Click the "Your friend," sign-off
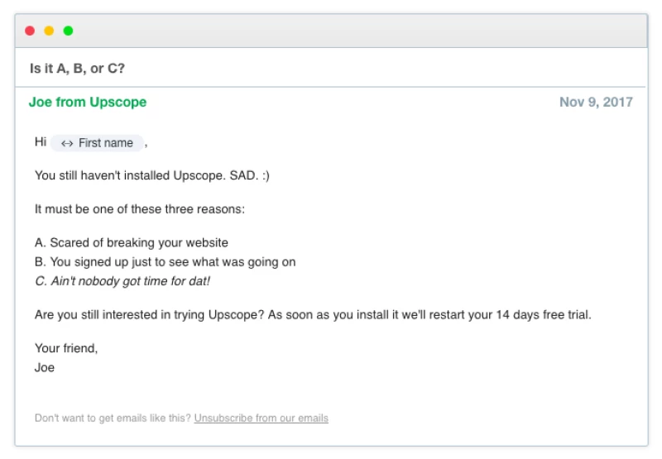662x459 pixels. click(x=66, y=348)
